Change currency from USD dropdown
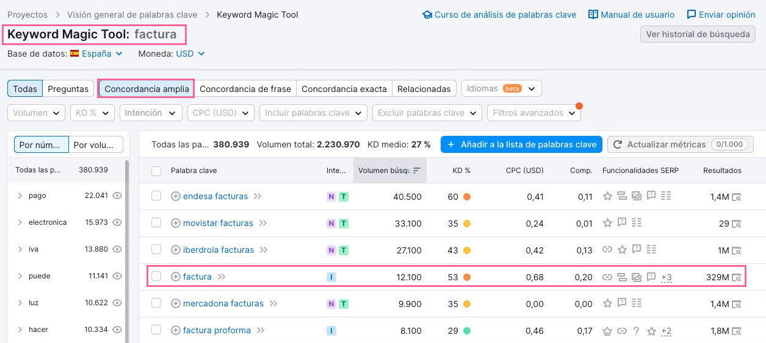766x343 pixels. tap(190, 54)
